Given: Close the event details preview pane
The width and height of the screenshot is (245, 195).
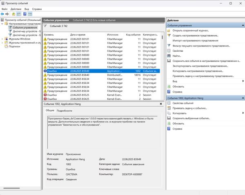Looking at the screenshot, I should 161,104.
